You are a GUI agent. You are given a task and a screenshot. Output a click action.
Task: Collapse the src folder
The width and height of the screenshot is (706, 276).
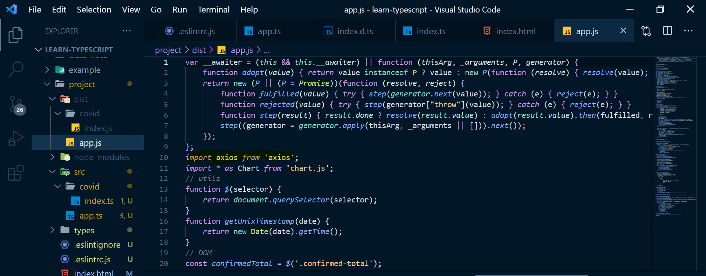coord(79,172)
